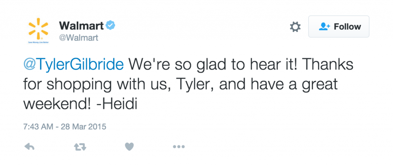Click the add-person icon in Follow button
Image resolution: width=393 pixels, height=167 pixels.
325,27
